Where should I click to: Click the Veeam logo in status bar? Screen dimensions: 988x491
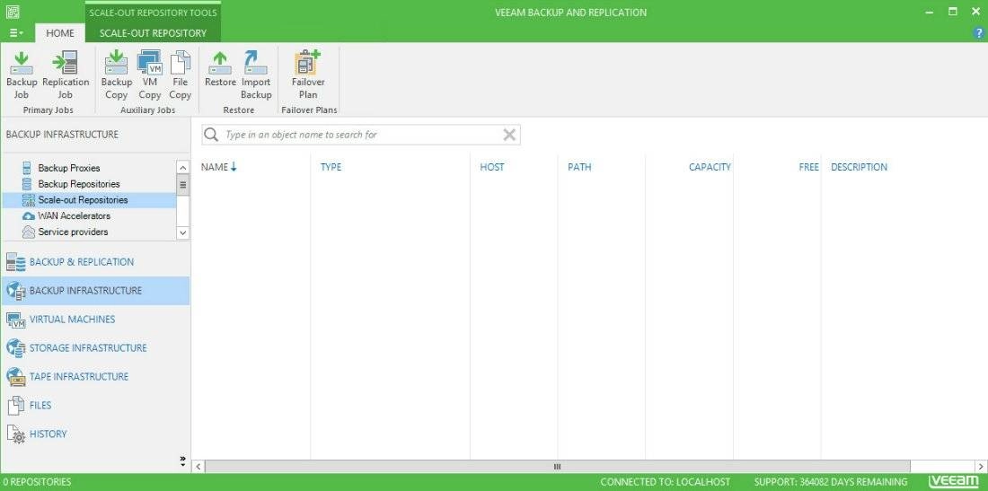point(954,481)
